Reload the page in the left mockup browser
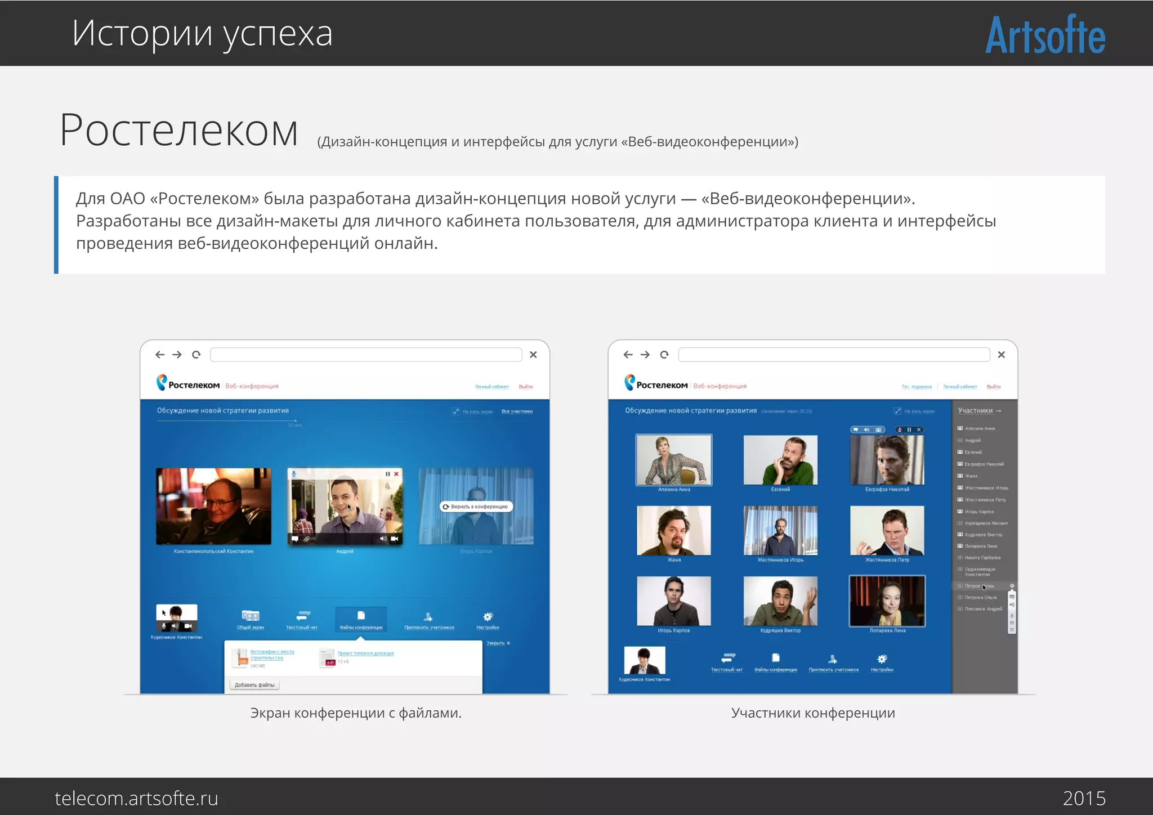Screen dimensions: 1153x815 (196, 355)
